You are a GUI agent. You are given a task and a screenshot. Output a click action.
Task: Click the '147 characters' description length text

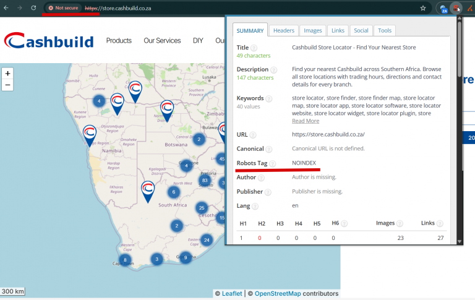pyautogui.click(x=255, y=78)
